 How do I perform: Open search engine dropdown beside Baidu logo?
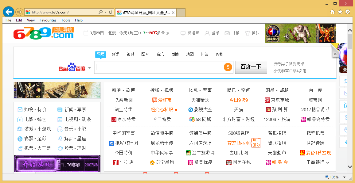tap(89, 68)
